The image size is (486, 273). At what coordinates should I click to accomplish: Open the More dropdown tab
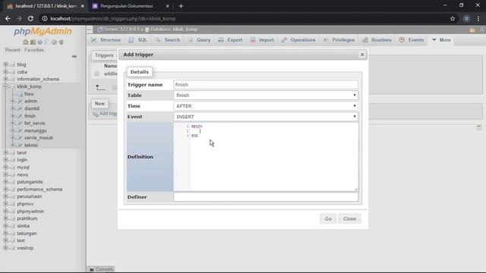point(441,40)
